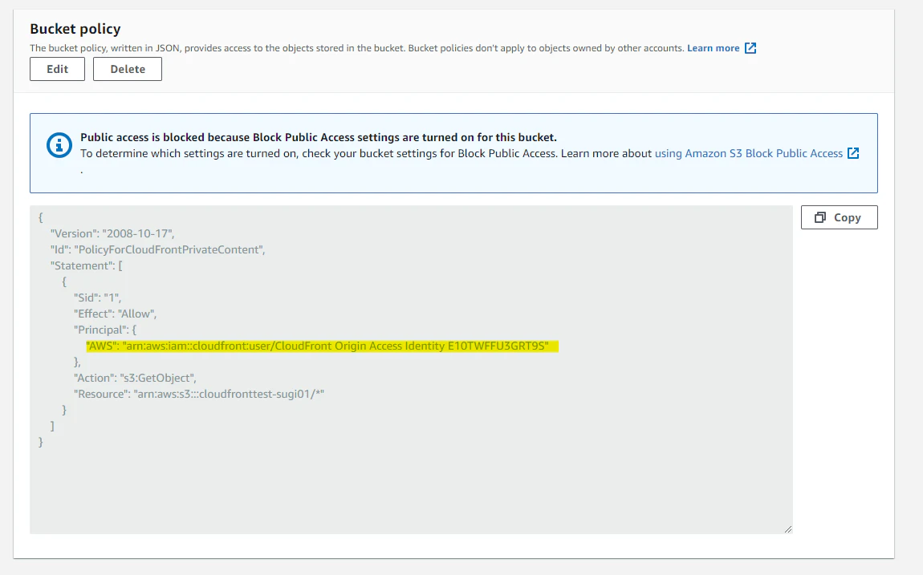Click the Bucket policy heading
The width and height of the screenshot is (923, 575).
75,29
